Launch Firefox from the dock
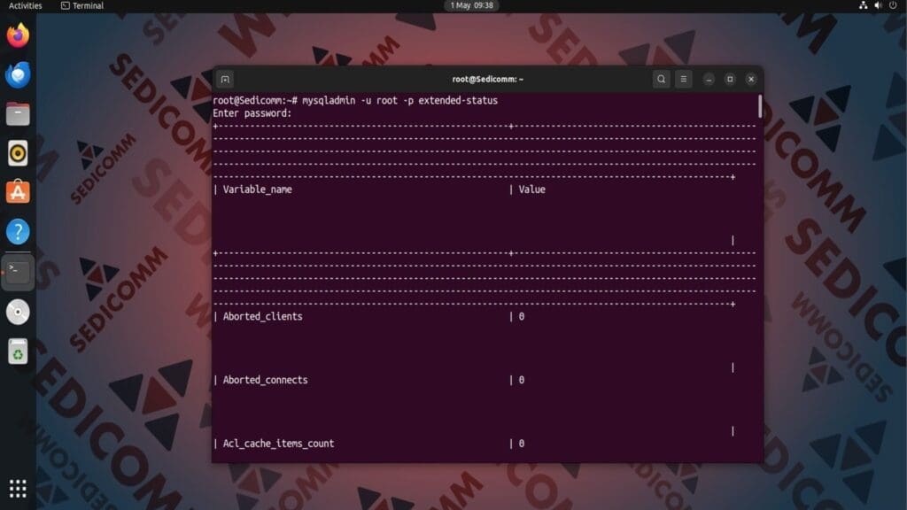The image size is (907, 510). pos(18,36)
